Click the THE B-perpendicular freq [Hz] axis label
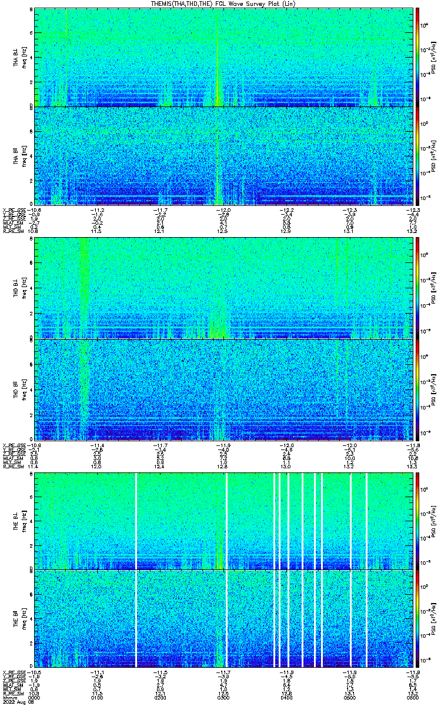This screenshot has width=441, height=706. [24, 521]
